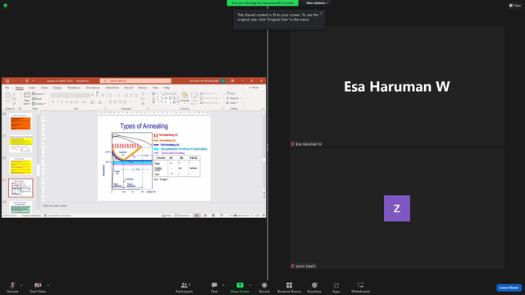Select slide 22 thumbnail
The width and height of the screenshot is (525, 295).
tap(21, 166)
